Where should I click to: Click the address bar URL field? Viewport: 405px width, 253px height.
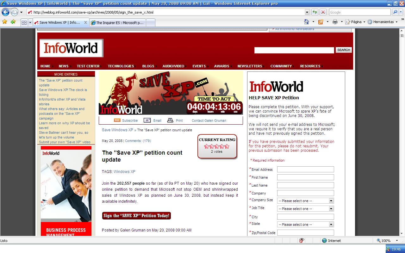point(165,12)
